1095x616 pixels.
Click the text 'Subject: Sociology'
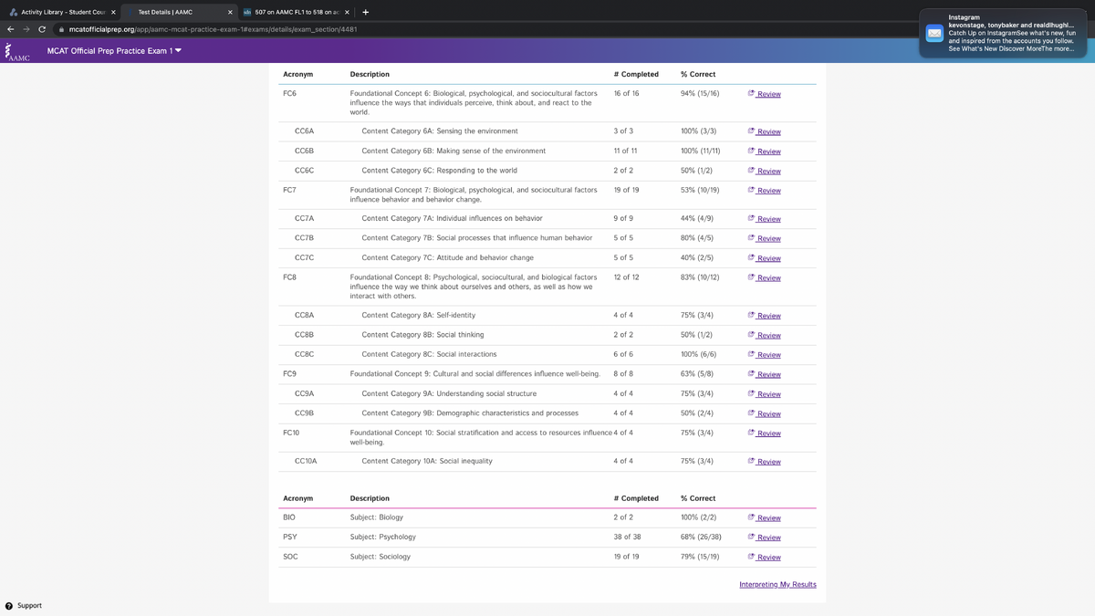[381, 557]
